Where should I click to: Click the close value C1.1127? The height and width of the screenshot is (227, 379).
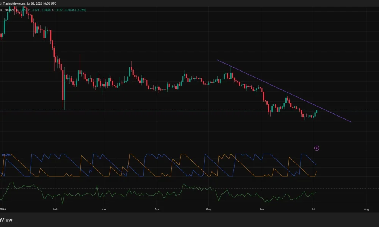[58, 10]
